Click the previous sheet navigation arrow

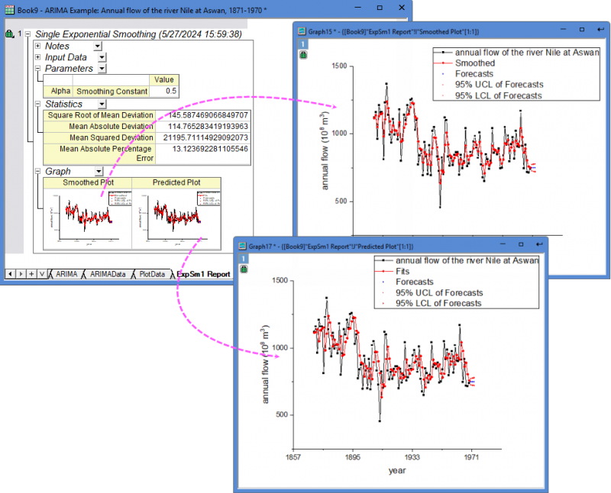tap(10, 274)
